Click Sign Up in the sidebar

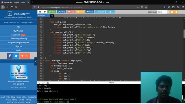[x=18, y=46]
